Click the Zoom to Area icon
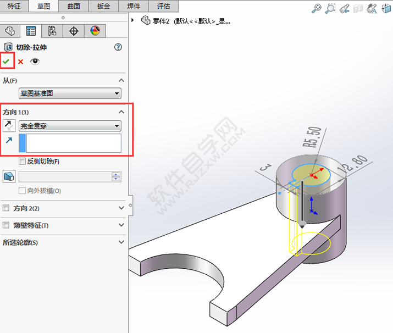393x333 pixels. tap(330, 8)
